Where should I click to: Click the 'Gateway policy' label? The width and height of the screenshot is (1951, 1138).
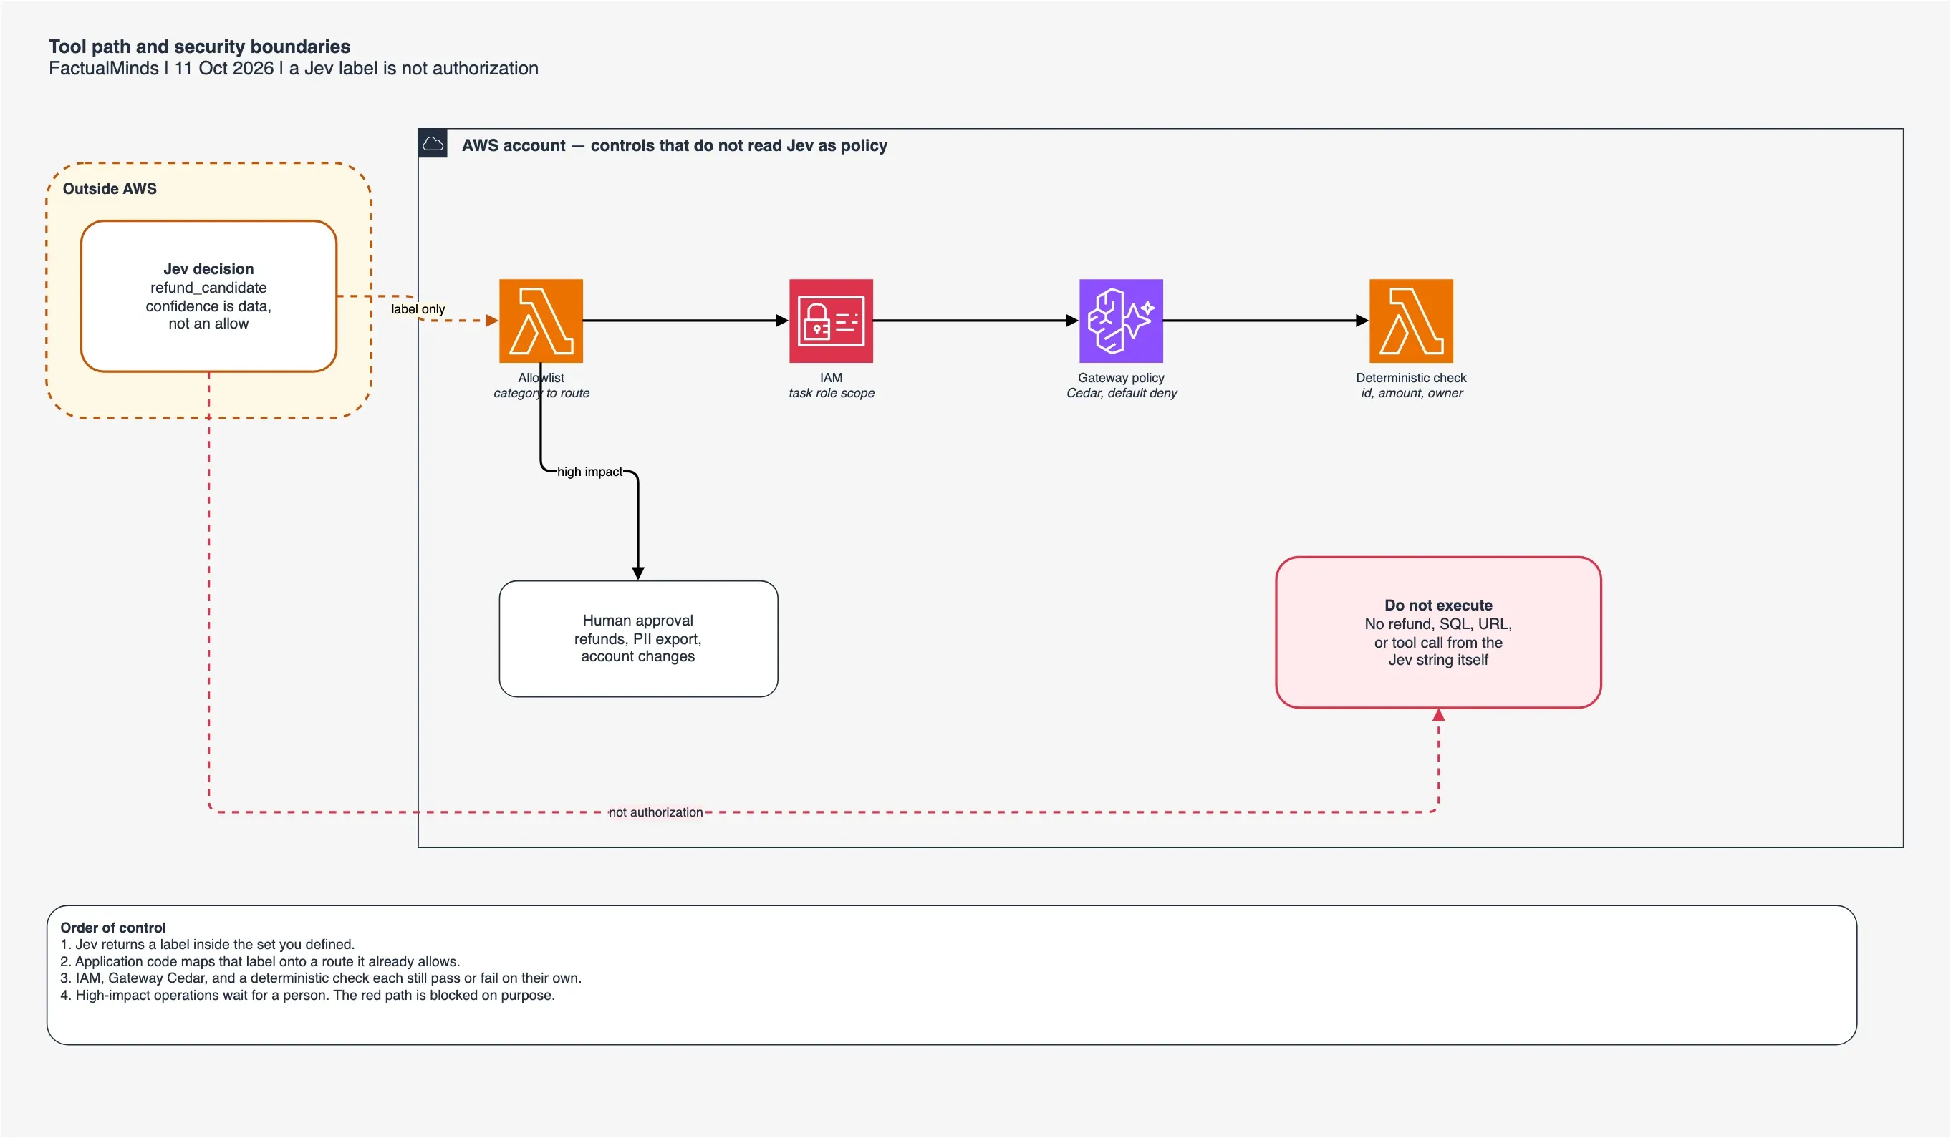tap(1120, 377)
